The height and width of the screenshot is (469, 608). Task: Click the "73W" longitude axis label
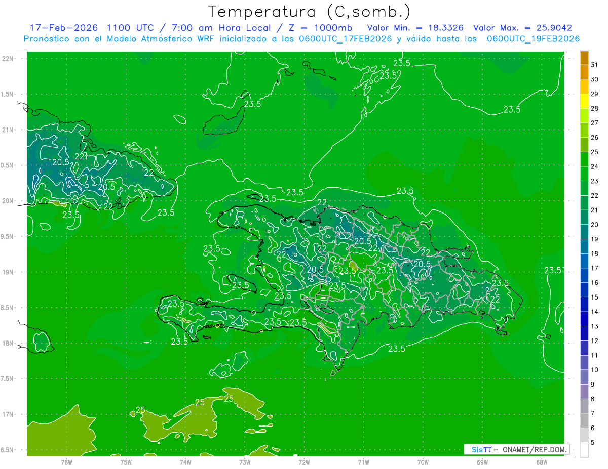(x=244, y=462)
